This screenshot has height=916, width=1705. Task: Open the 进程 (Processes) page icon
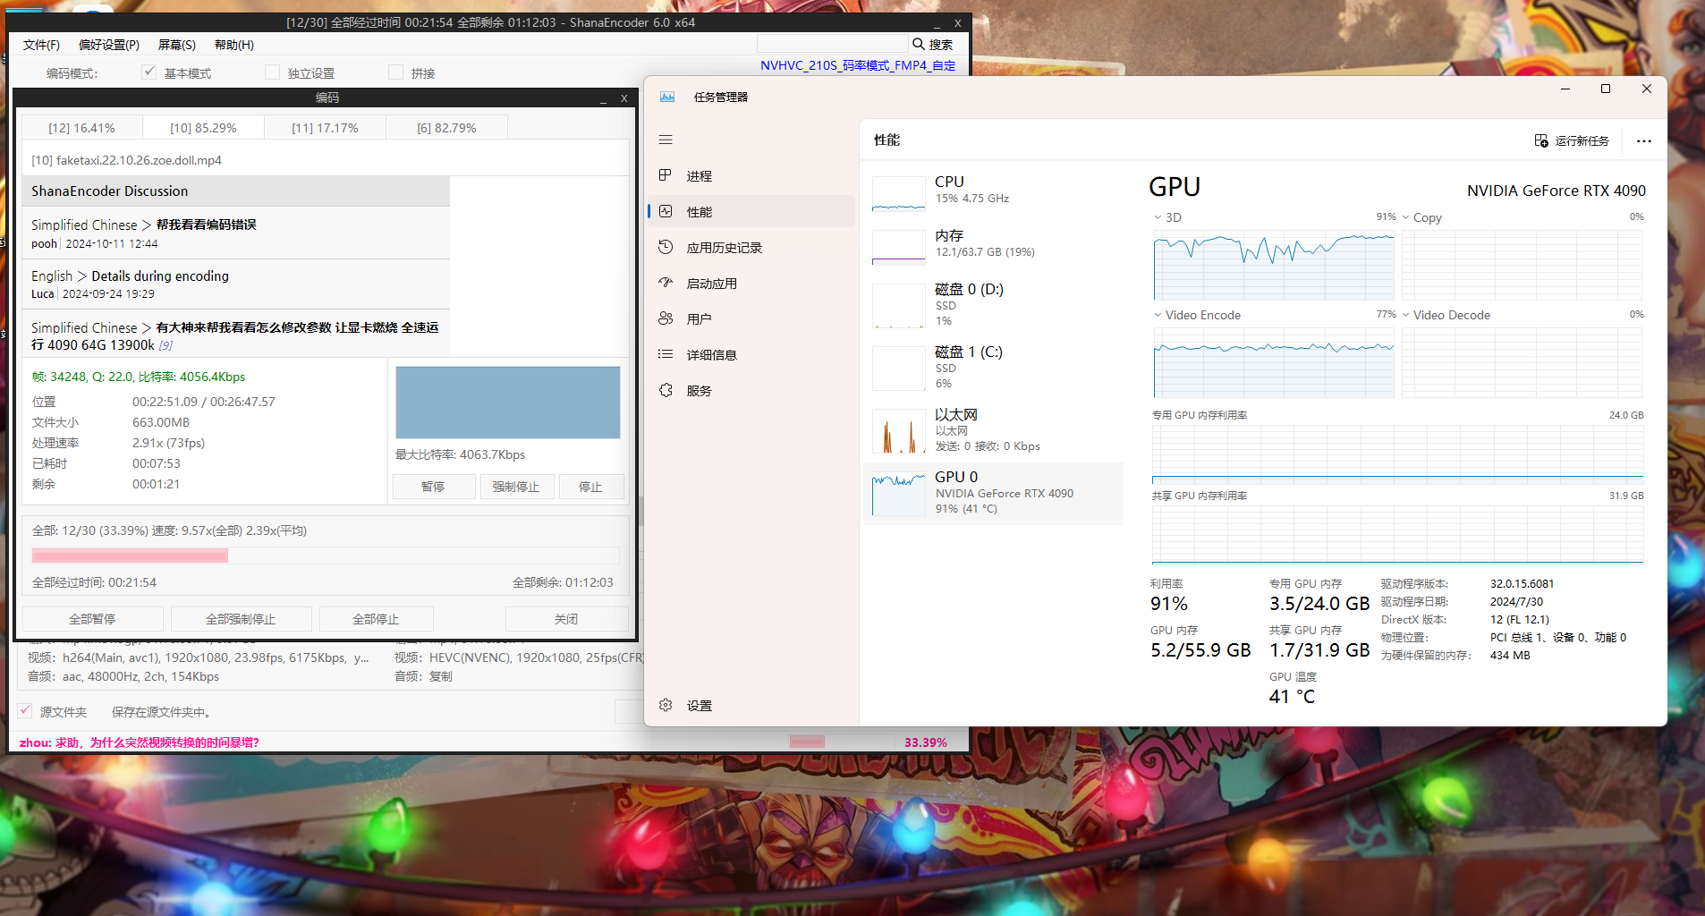click(666, 175)
